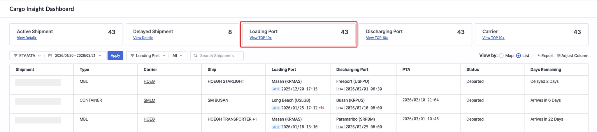Expand the All filter dropdown
The image size is (597, 132).
(177, 56)
